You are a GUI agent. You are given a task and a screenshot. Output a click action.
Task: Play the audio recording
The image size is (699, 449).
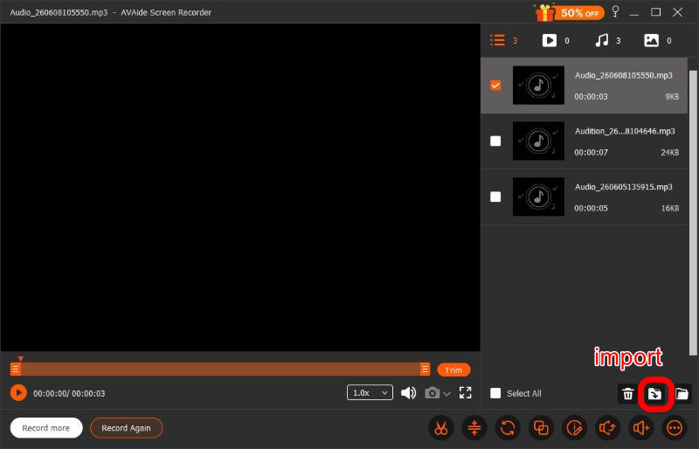(x=18, y=393)
